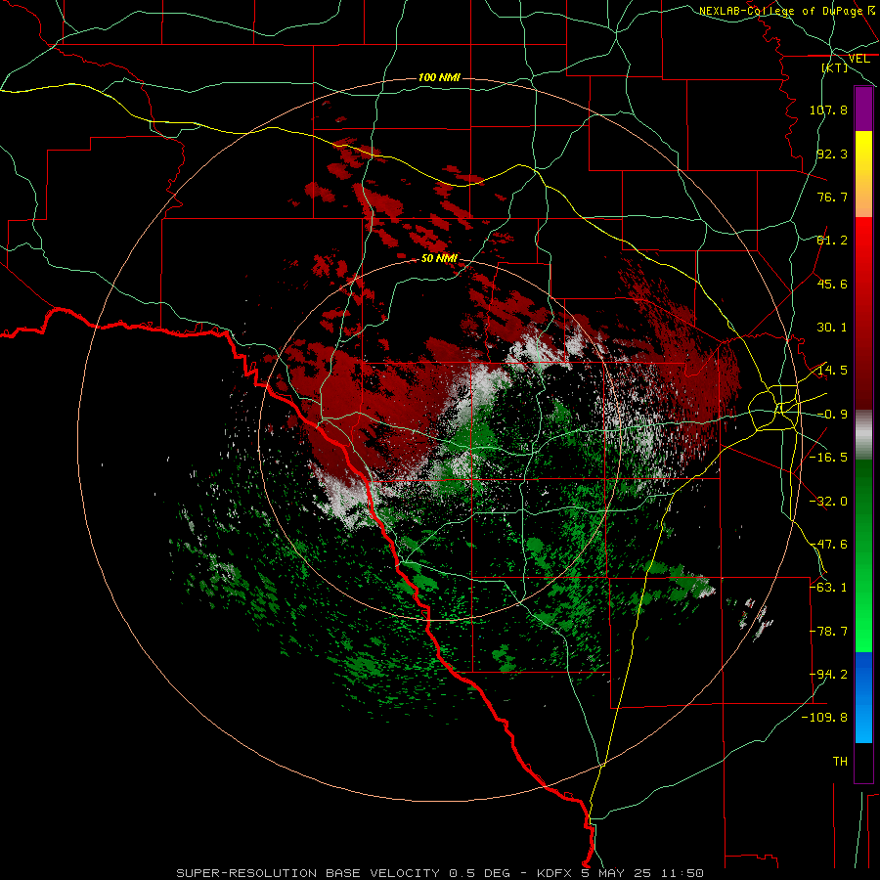Click the -63.1 legend value
880x880 pixels.
pos(828,588)
